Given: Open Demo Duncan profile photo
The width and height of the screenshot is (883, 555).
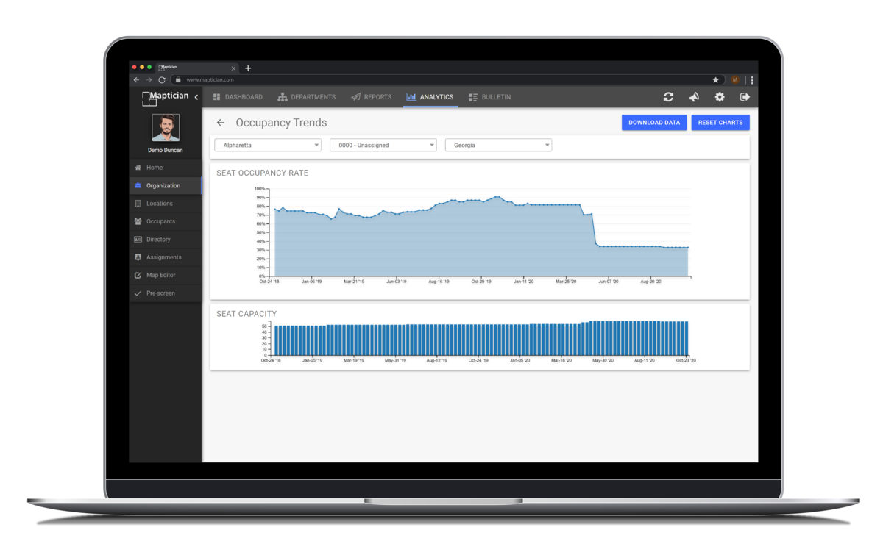Looking at the screenshot, I should point(166,128).
